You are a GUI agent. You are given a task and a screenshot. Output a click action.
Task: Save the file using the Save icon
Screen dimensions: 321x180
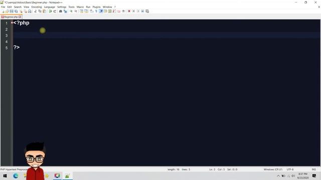(12, 11)
